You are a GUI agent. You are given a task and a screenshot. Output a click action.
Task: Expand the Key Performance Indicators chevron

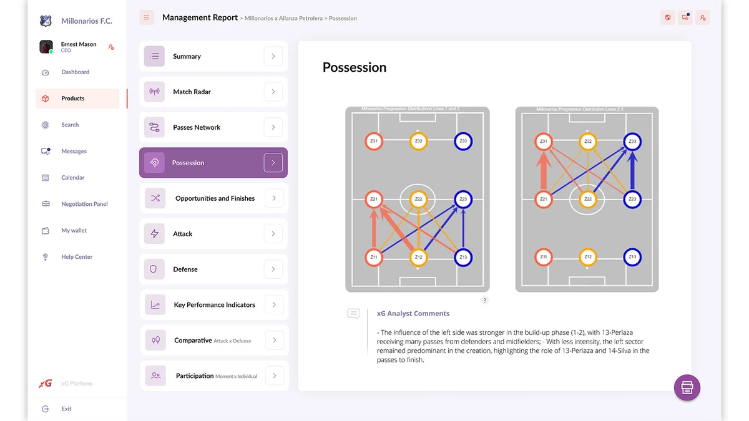tap(273, 304)
